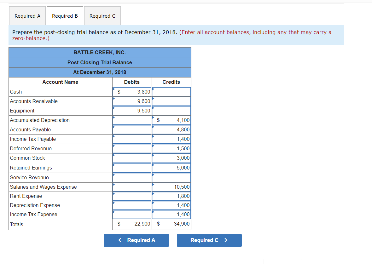
Task: Click Salaries and Wages Expense credit field 10,500
Action: pyautogui.click(x=171, y=187)
